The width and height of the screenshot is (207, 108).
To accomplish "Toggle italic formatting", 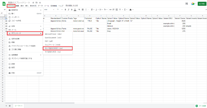I will 68,10.
